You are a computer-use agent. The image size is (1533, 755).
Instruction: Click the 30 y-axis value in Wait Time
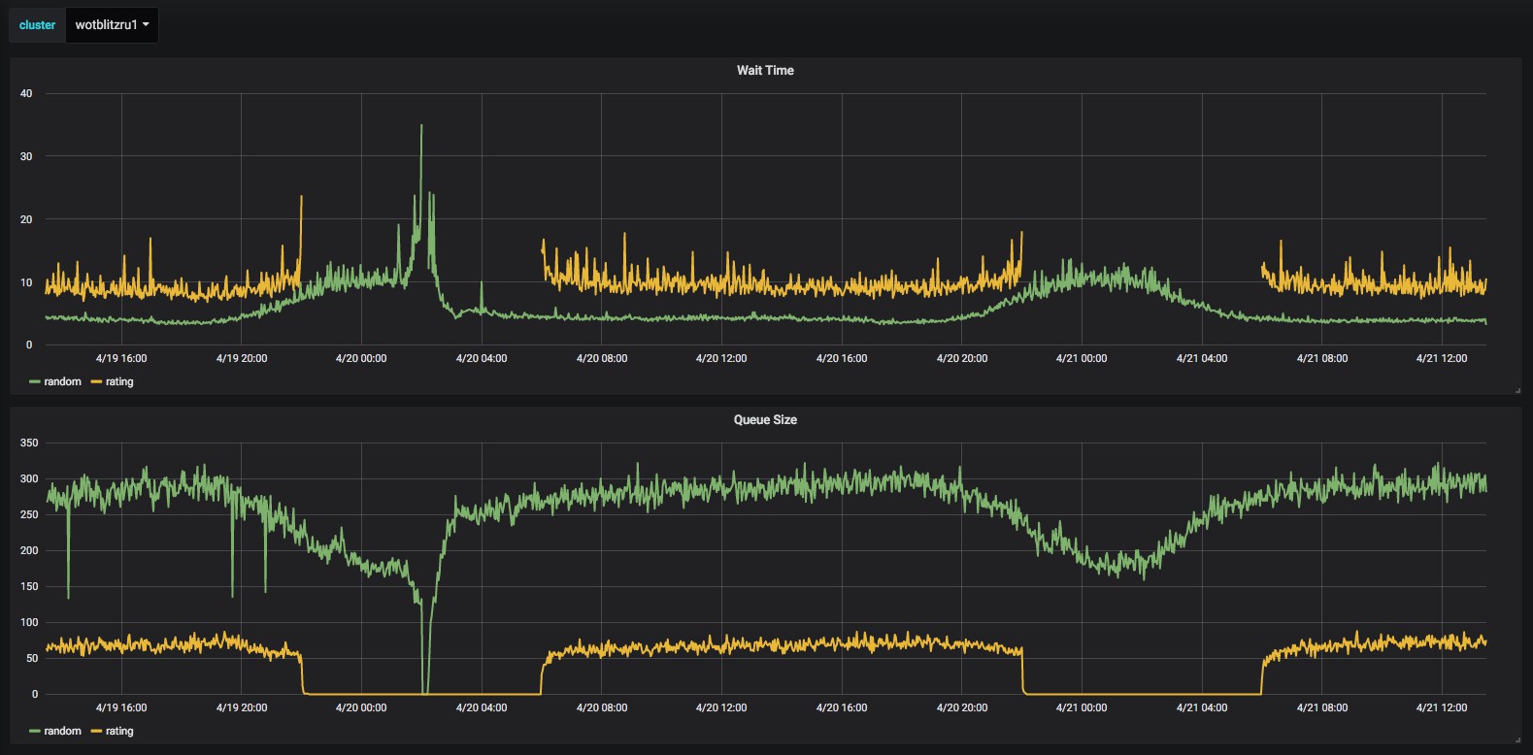click(x=26, y=156)
